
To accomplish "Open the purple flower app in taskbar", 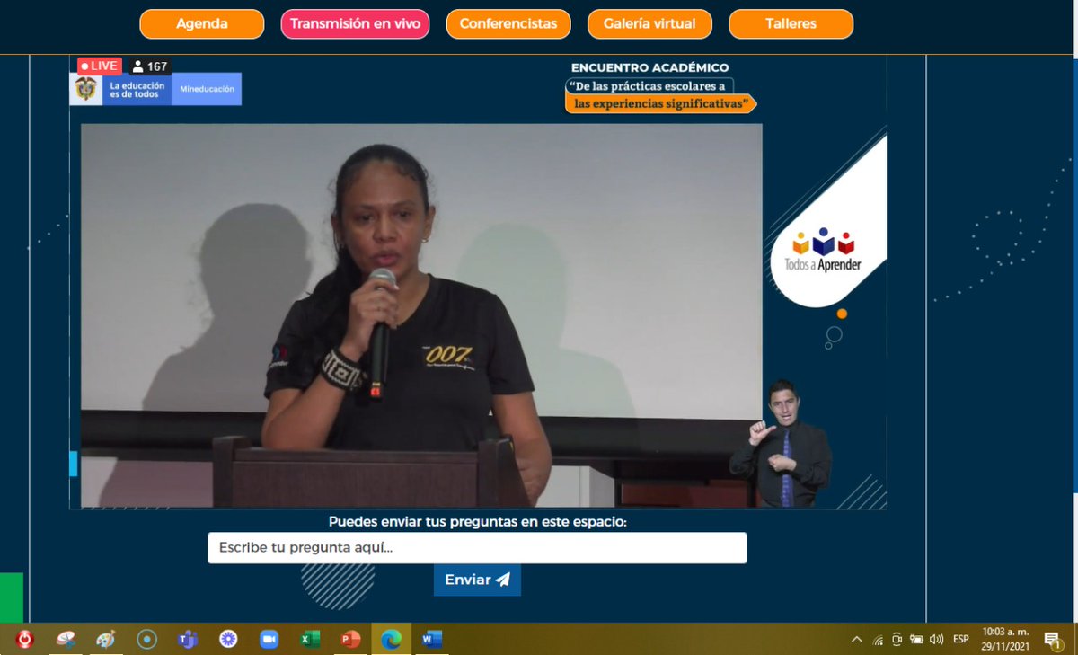I will pos(228,639).
